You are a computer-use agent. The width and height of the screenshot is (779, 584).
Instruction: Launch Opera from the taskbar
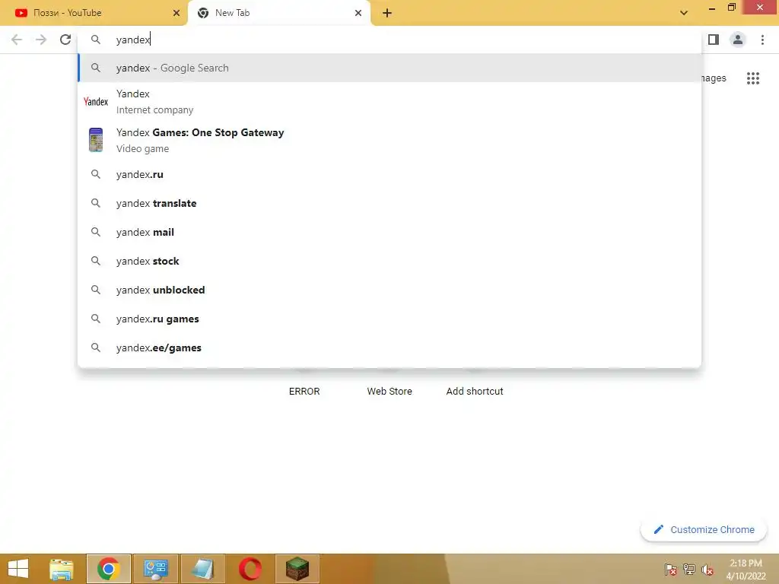[250, 569]
